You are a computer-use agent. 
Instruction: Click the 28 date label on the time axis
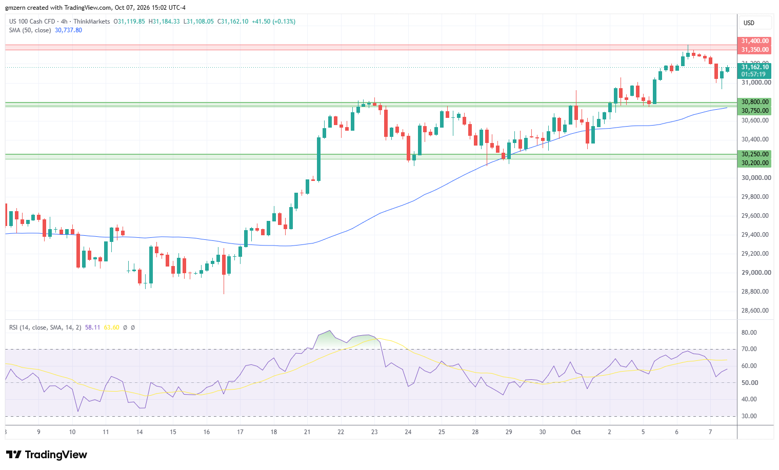pos(475,432)
